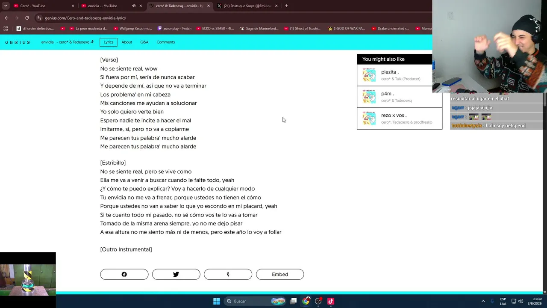Viewport: 547px width, 308px height.
Task: Open the Windows Start menu
Action: pyautogui.click(x=217, y=301)
